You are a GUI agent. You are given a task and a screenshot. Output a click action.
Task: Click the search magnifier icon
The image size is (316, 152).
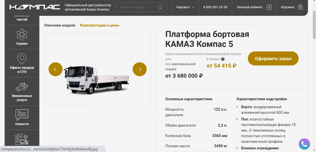[160, 7]
